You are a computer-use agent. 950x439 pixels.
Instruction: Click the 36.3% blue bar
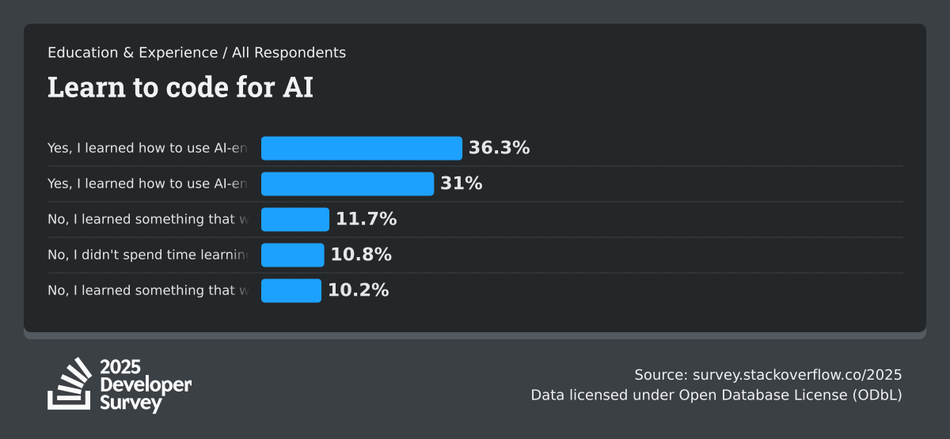click(x=361, y=148)
